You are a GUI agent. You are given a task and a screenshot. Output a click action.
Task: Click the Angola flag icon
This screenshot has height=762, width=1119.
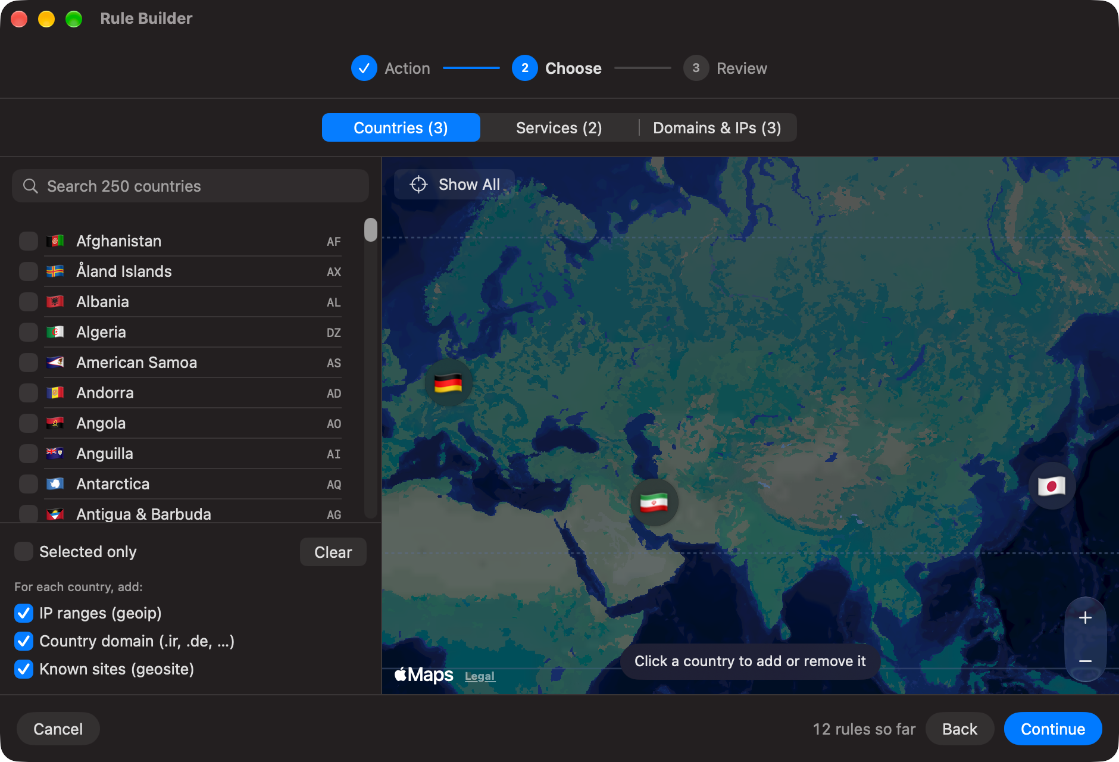(55, 423)
